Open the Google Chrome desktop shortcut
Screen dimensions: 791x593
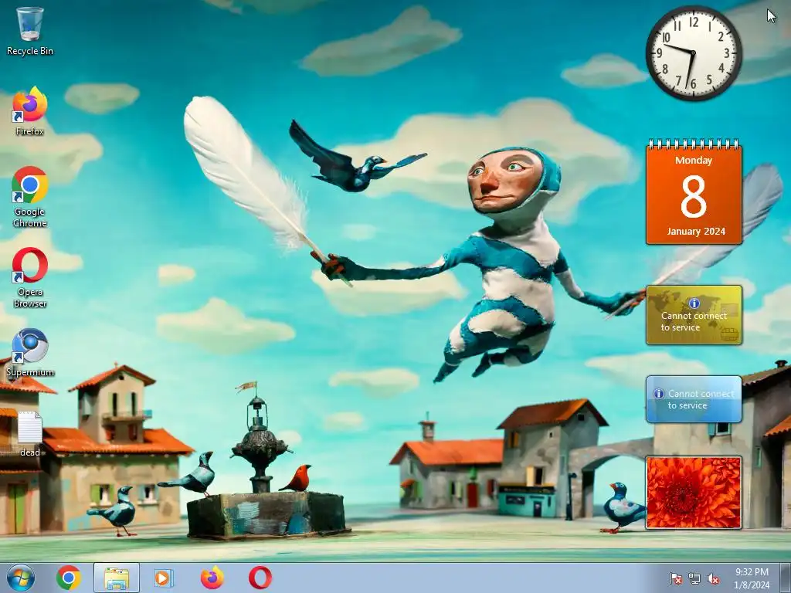(30, 197)
